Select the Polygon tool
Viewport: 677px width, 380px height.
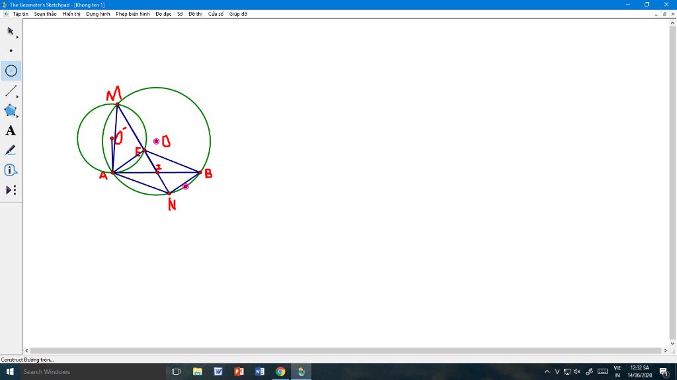[11, 111]
